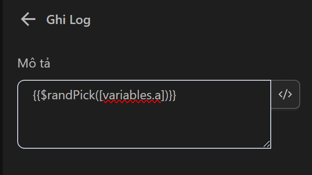Place cursor in the $randPick function name
Screen dimensions: 312x175
(68, 96)
